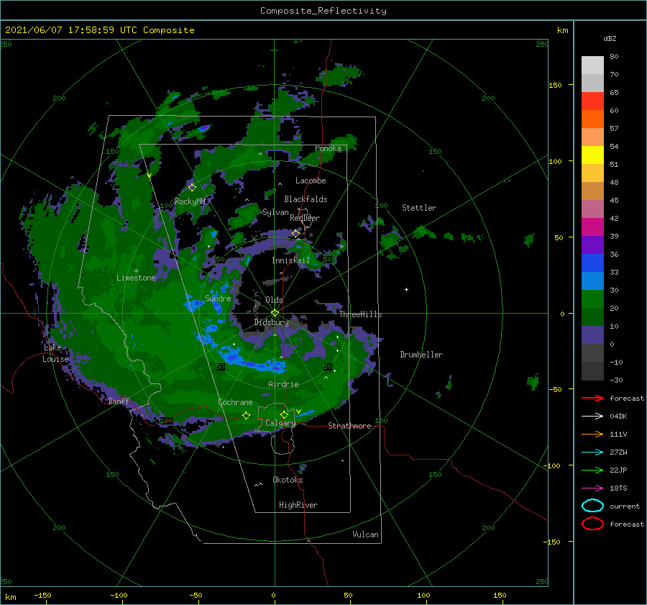Viewport: 647px width, 605px height.
Task: Click the bright yellow swatch in dBZ legend
Action: [x=592, y=155]
